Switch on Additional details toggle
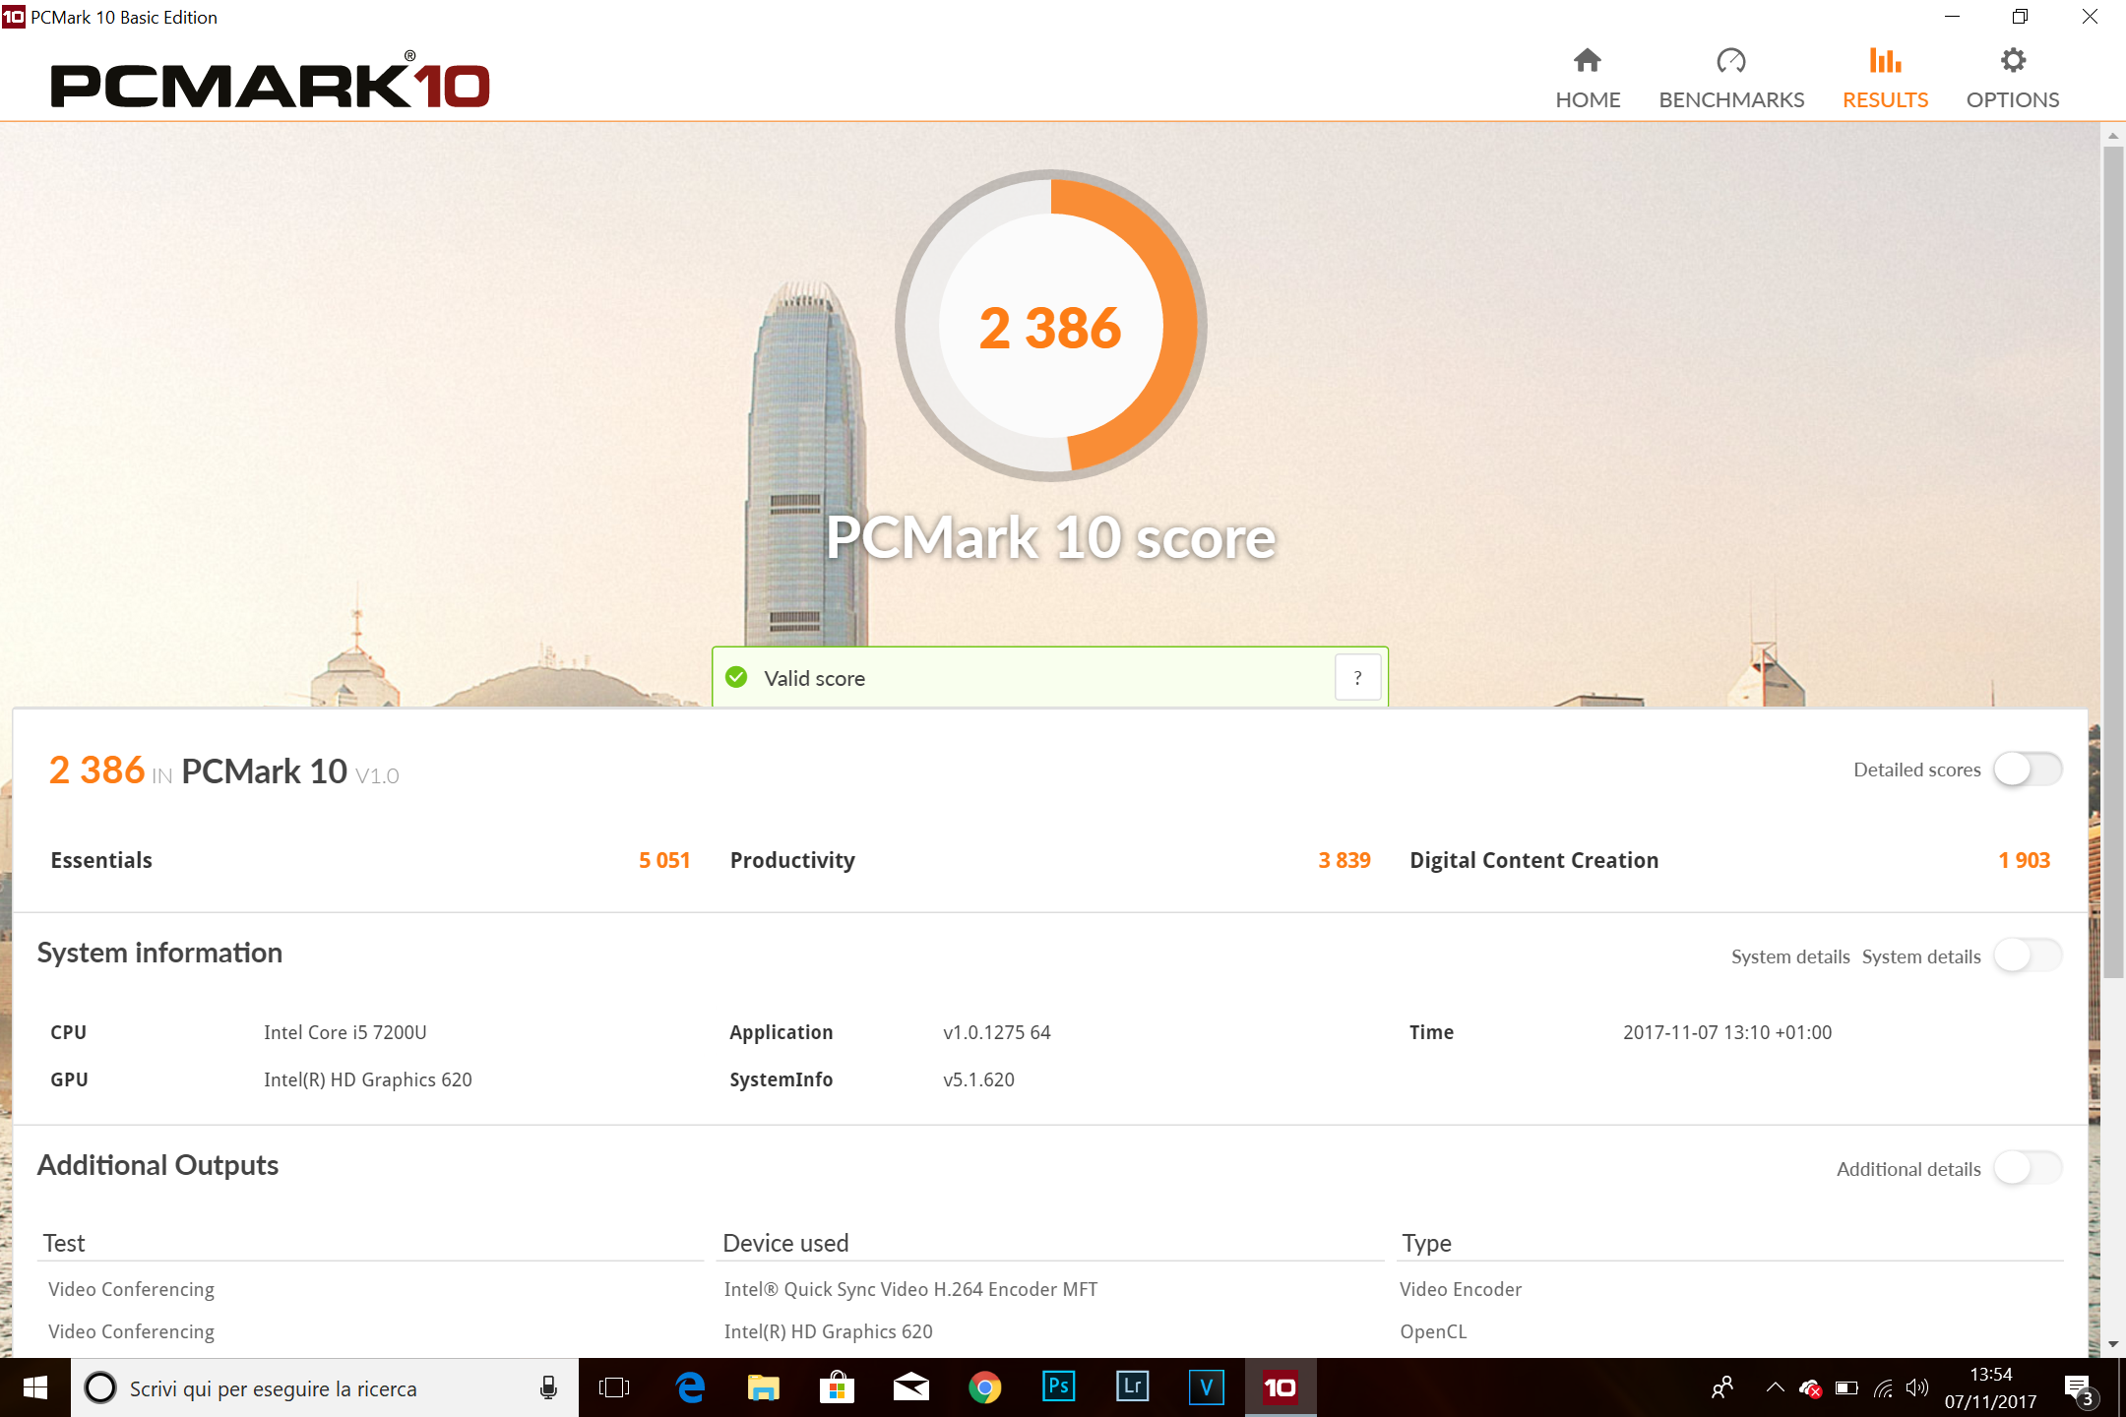This screenshot has height=1417, width=2126. [2027, 1168]
